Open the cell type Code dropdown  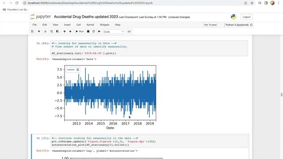click(114, 31)
